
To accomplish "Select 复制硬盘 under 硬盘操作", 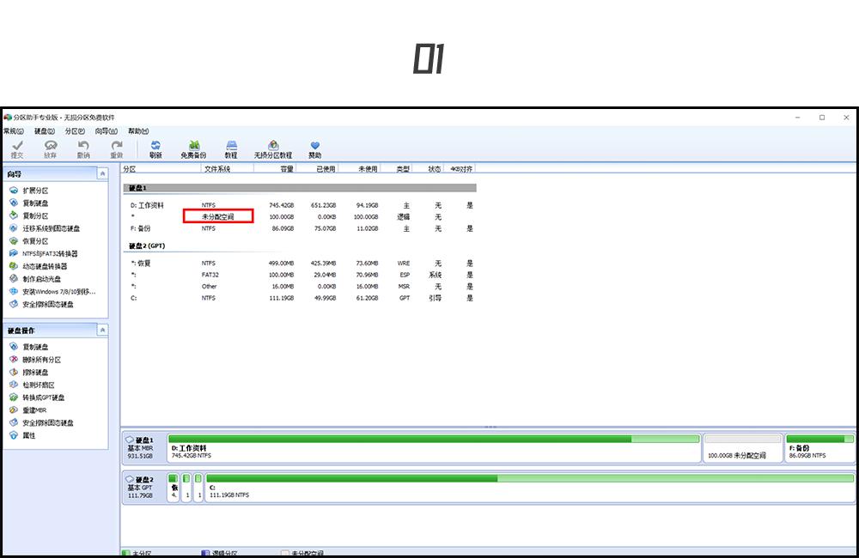I will (x=29, y=347).
